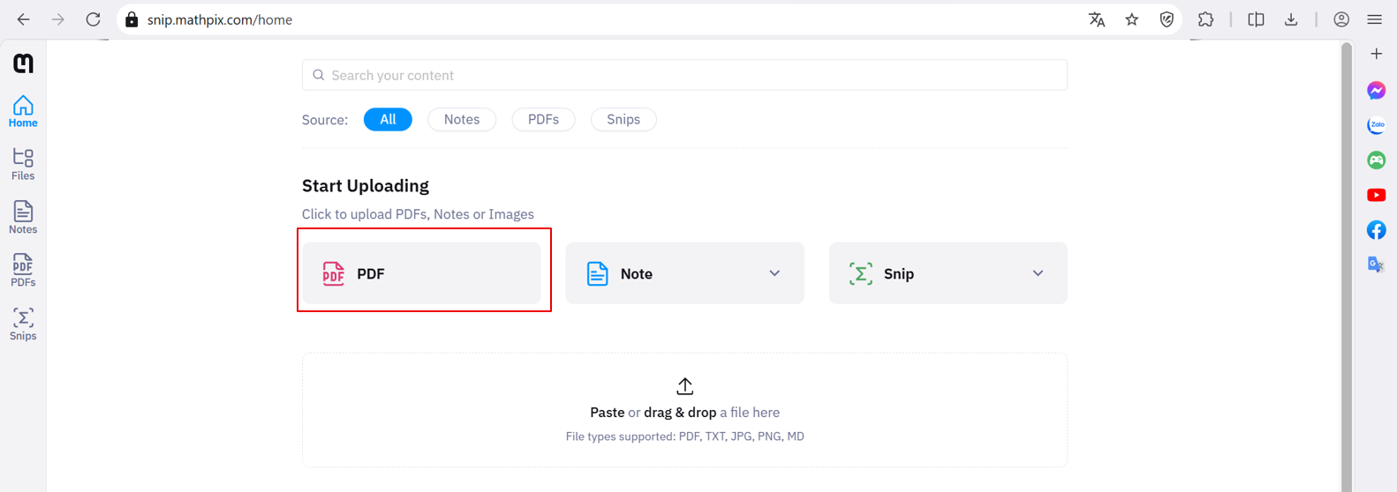Open Messenger from the browser side panel
This screenshot has height=492, width=1397.
(1376, 91)
